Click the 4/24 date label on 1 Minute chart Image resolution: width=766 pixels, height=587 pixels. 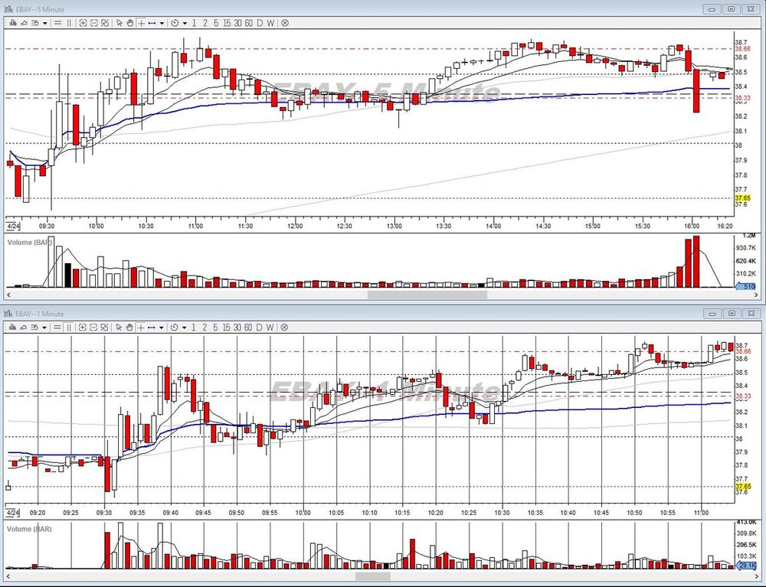13,512
